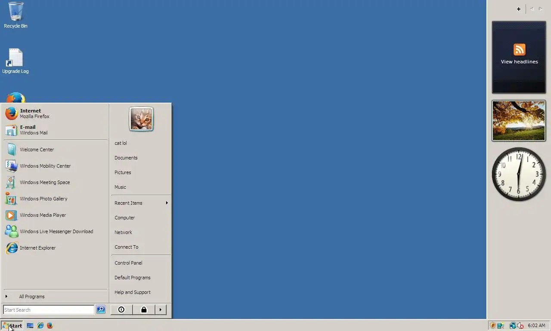
Task: Launch Internet Explorer from Start menu
Action: point(55,248)
